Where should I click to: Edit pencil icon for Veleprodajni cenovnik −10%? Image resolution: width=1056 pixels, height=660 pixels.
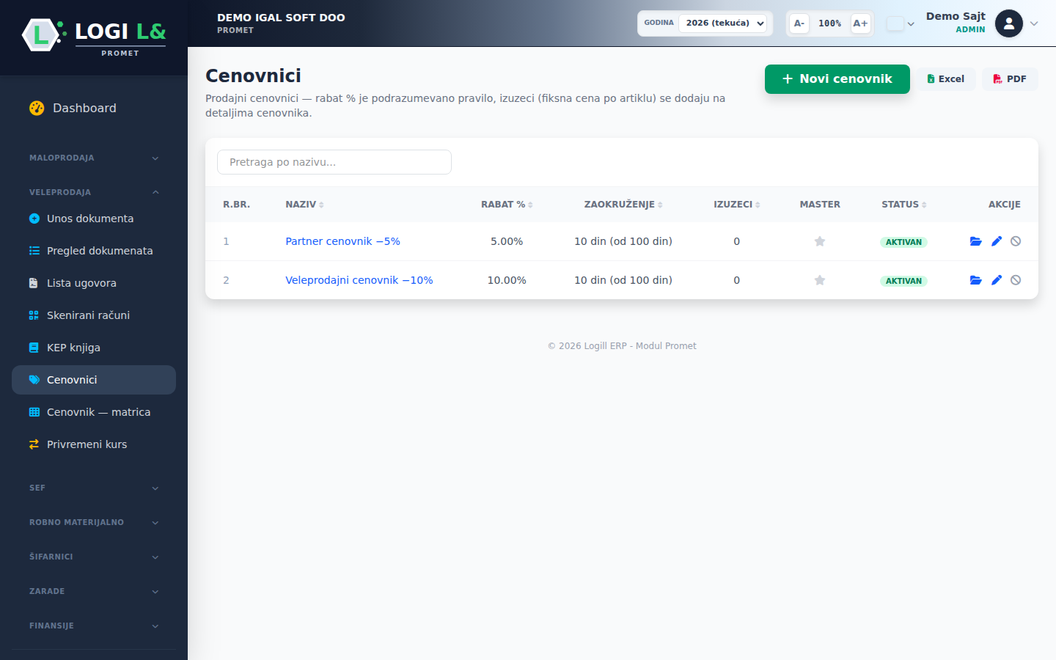997,280
